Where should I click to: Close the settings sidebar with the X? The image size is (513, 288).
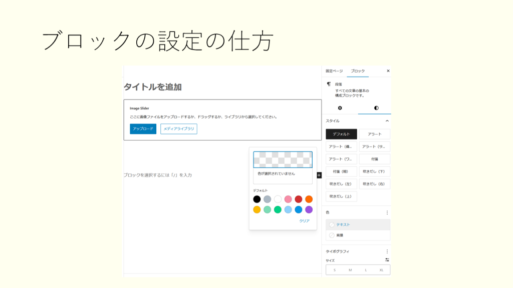(x=388, y=71)
